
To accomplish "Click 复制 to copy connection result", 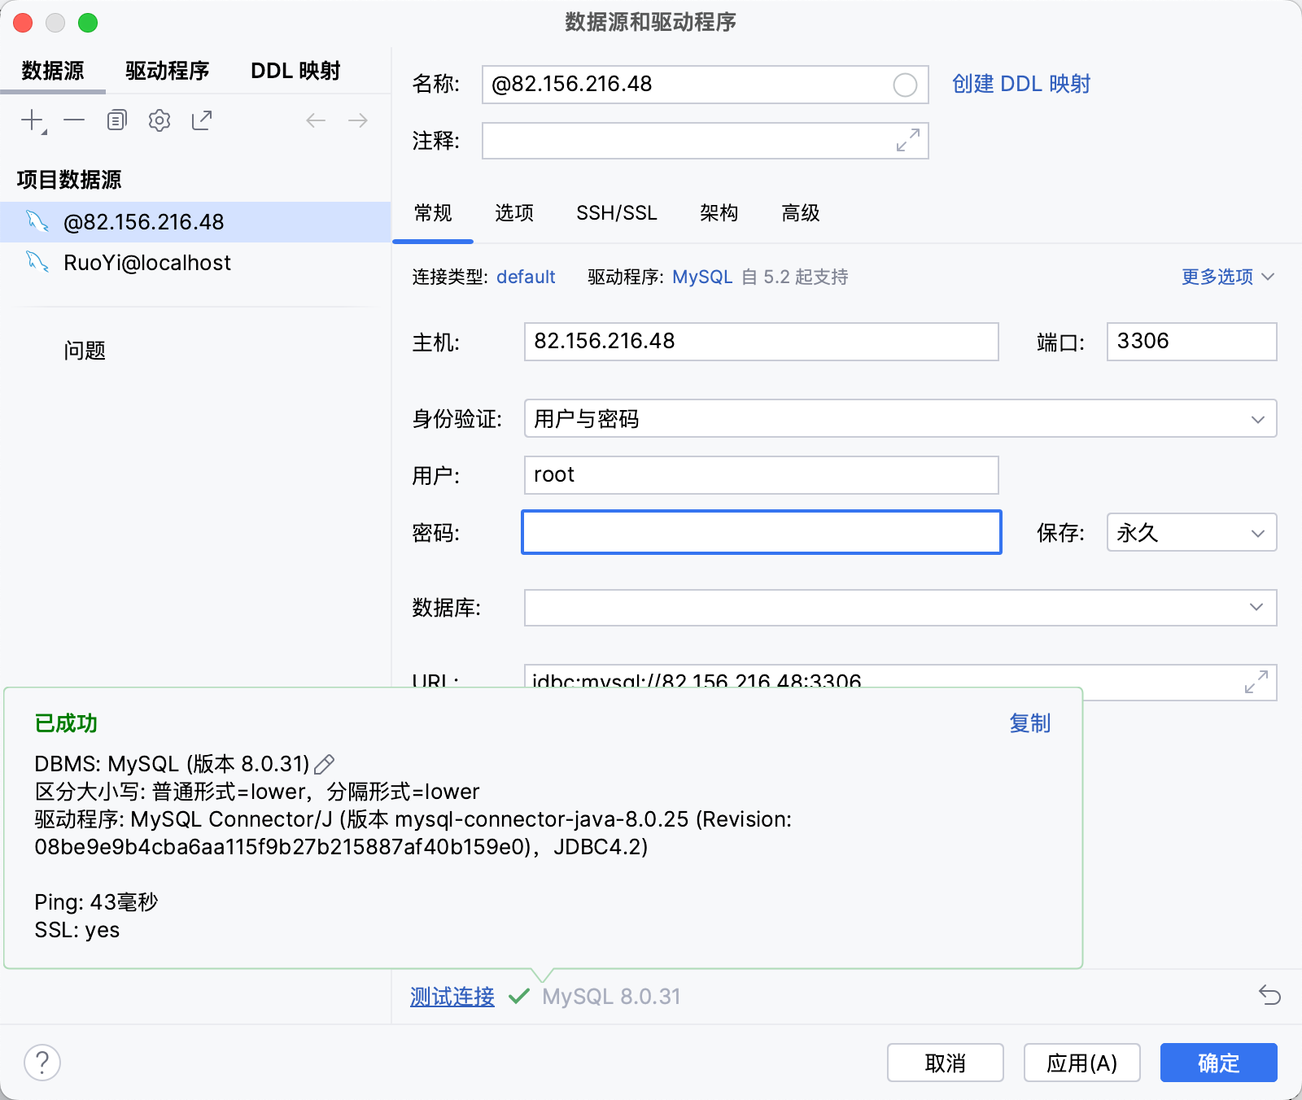I will pos(1030,723).
